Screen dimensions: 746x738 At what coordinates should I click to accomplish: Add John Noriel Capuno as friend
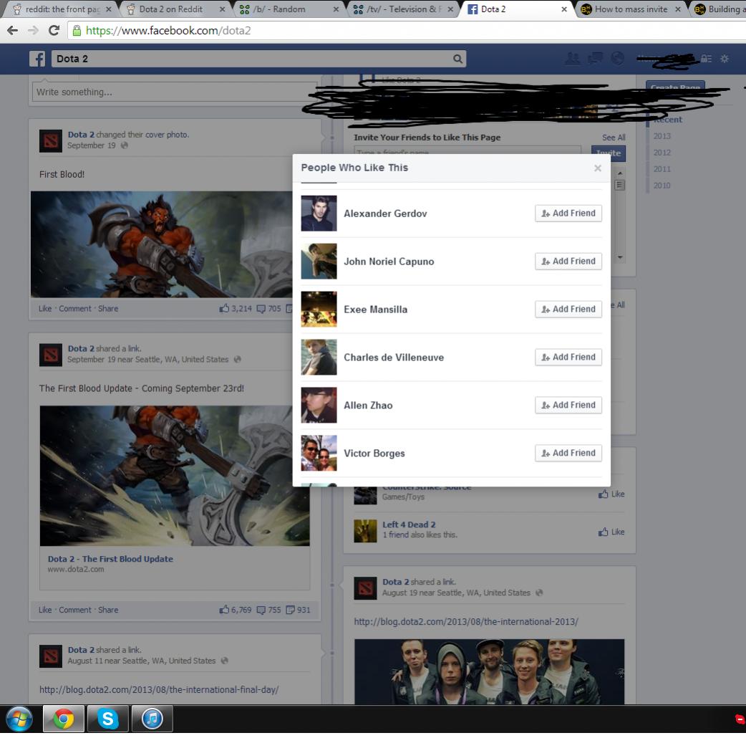[x=568, y=262]
